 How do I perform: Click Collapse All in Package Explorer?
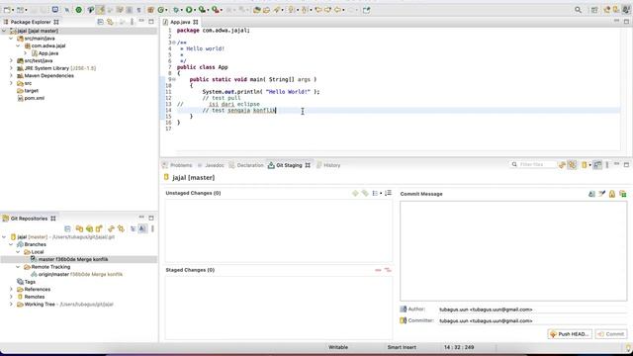(101, 22)
